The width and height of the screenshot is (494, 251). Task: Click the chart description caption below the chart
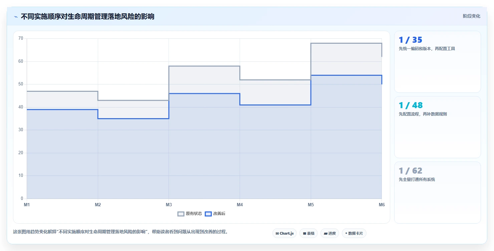coord(120,232)
